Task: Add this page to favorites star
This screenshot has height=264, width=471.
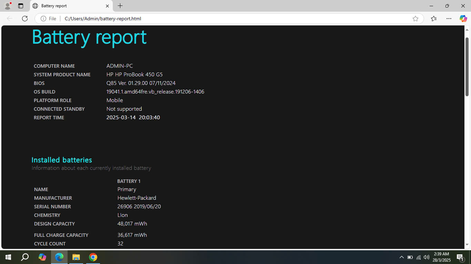Action: 415,19
